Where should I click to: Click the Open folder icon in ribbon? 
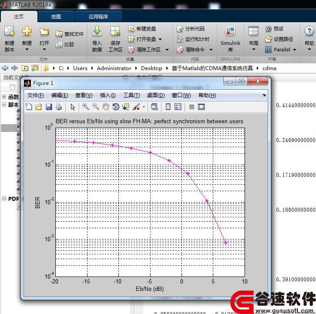click(x=44, y=32)
